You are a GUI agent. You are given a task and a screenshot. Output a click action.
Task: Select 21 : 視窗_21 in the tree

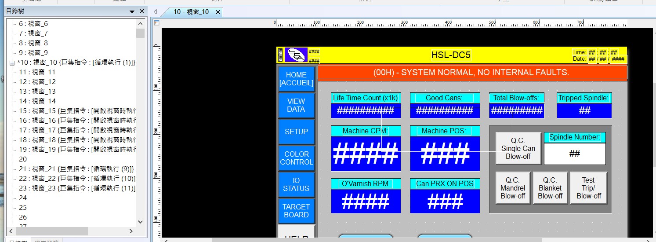click(x=75, y=169)
